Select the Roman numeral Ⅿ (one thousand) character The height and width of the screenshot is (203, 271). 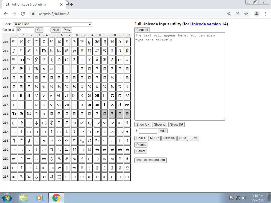point(127,96)
